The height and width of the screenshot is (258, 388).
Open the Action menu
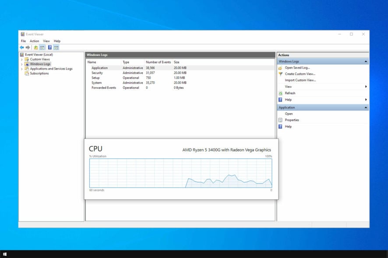[35, 41]
